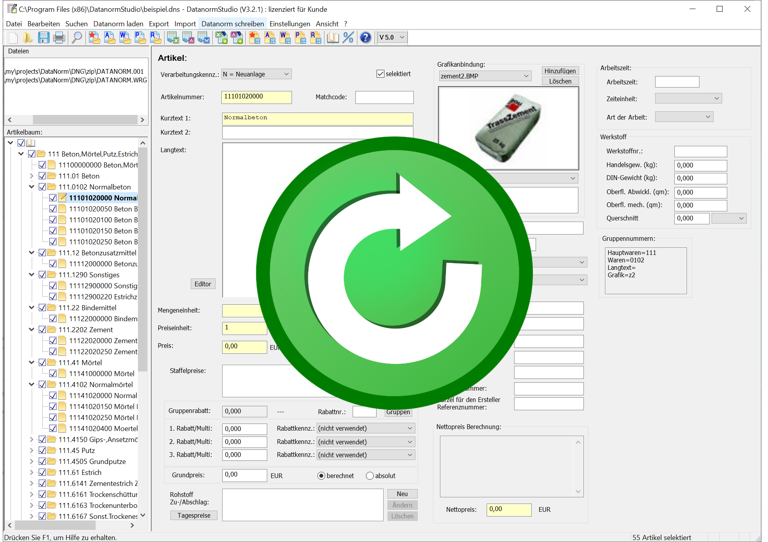Screen dimensions: 768x542
Task: Open the Export menu
Action: point(159,24)
